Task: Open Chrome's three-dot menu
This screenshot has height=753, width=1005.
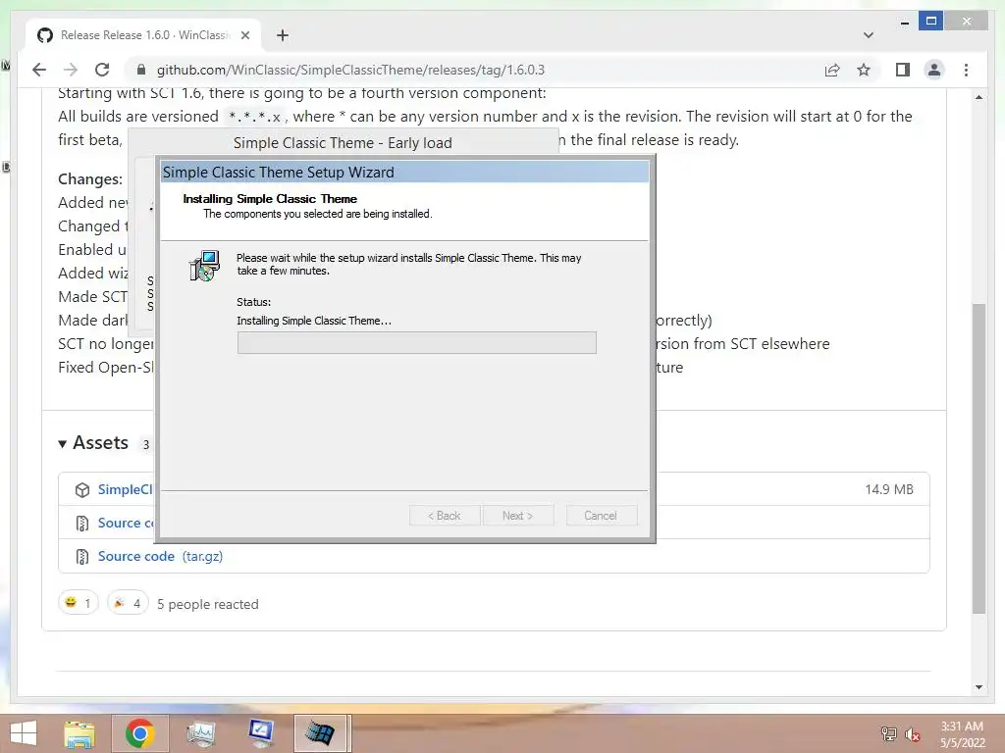Action: pyautogui.click(x=966, y=70)
